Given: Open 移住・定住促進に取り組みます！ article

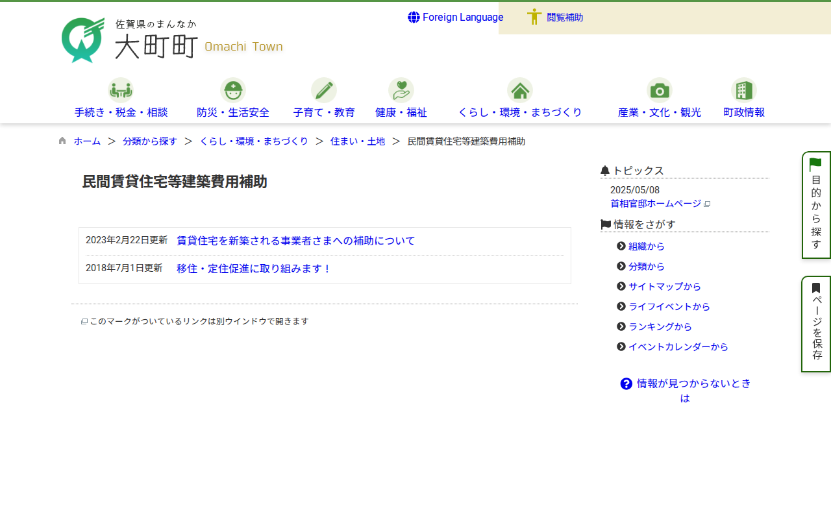Looking at the screenshot, I should [254, 269].
